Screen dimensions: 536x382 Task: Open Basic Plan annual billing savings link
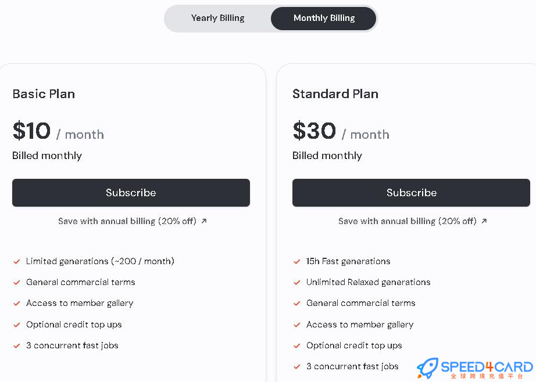pos(133,221)
